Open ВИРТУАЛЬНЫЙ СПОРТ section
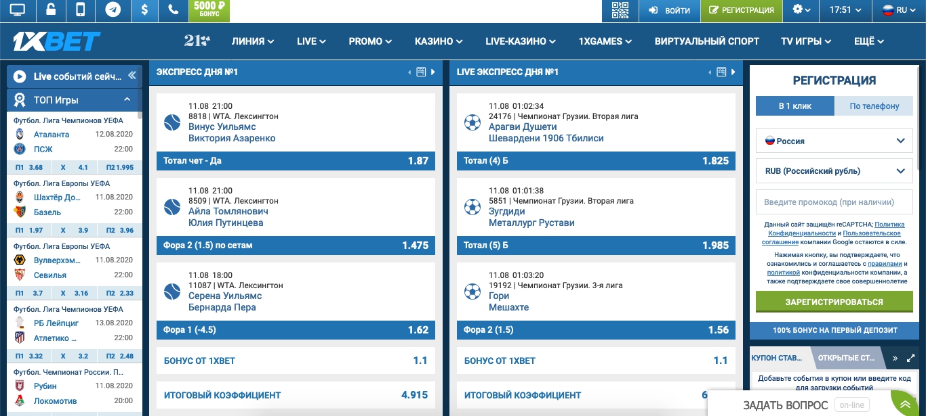 [x=707, y=41]
